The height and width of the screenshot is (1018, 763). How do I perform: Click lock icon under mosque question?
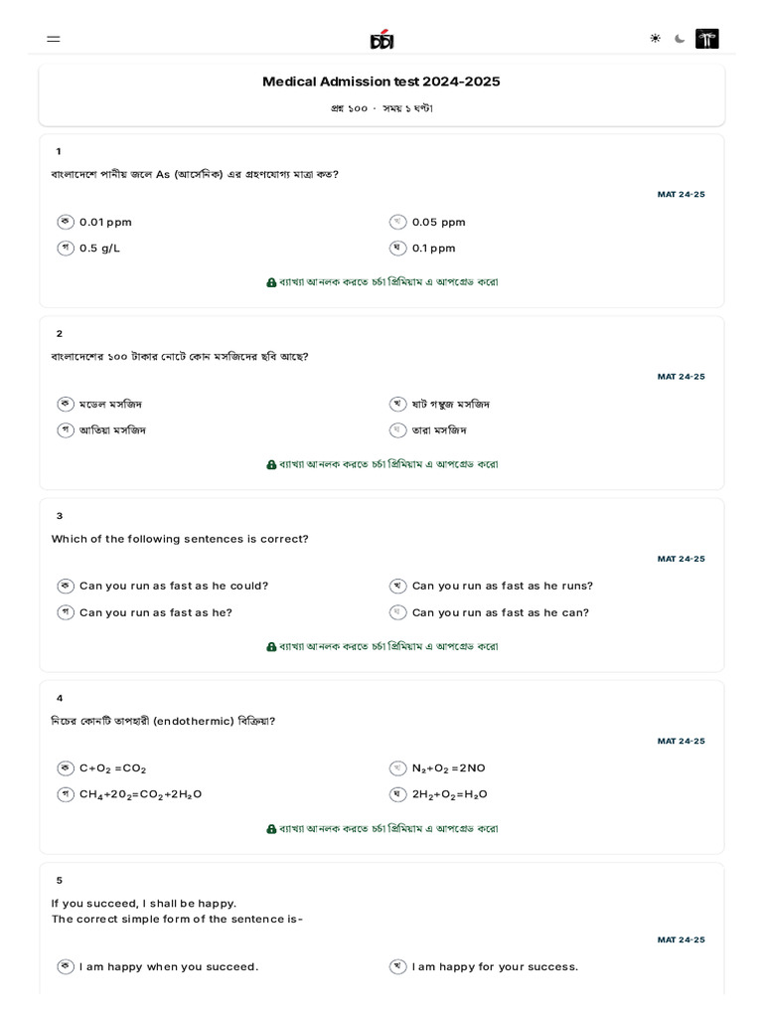coord(271,464)
